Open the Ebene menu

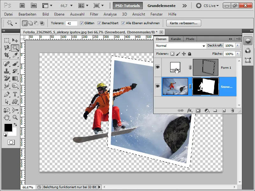coord(59,14)
